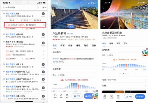Open 购票 tab on 八达岭长城 page
This screenshot has width=148, height=103.
click(62, 46)
